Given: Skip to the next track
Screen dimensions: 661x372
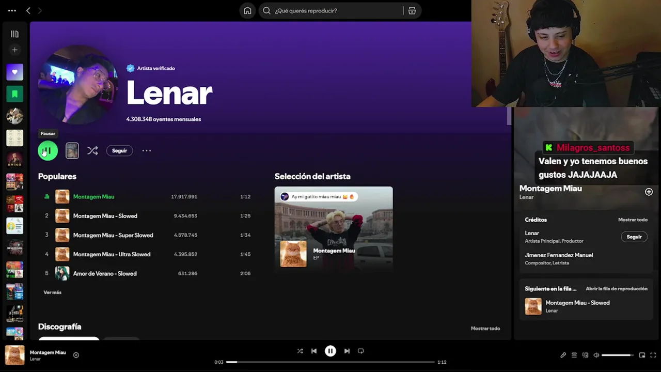Looking at the screenshot, I should click(347, 351).
